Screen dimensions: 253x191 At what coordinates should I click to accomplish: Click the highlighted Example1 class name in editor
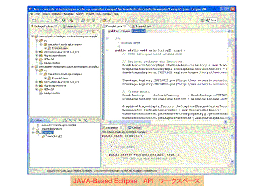pos(138,31)
